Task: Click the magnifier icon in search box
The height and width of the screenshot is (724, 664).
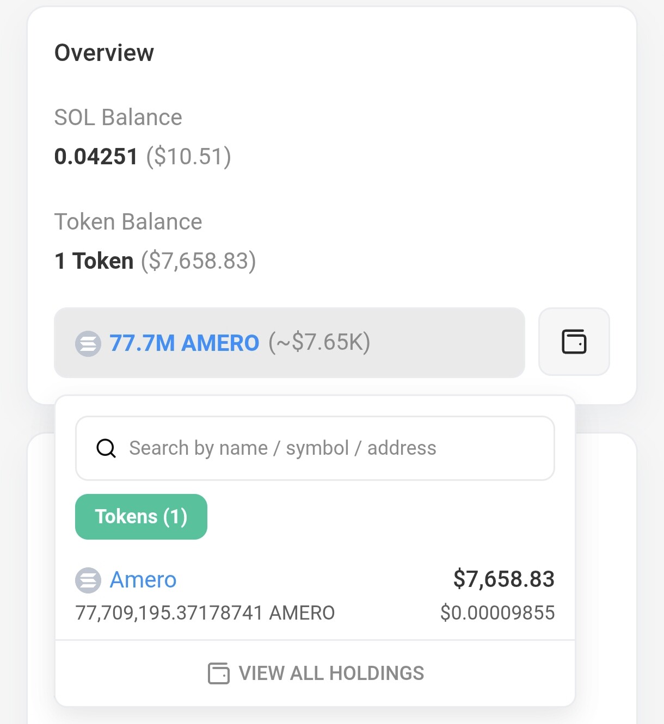Action: click(x=106, y=449)
